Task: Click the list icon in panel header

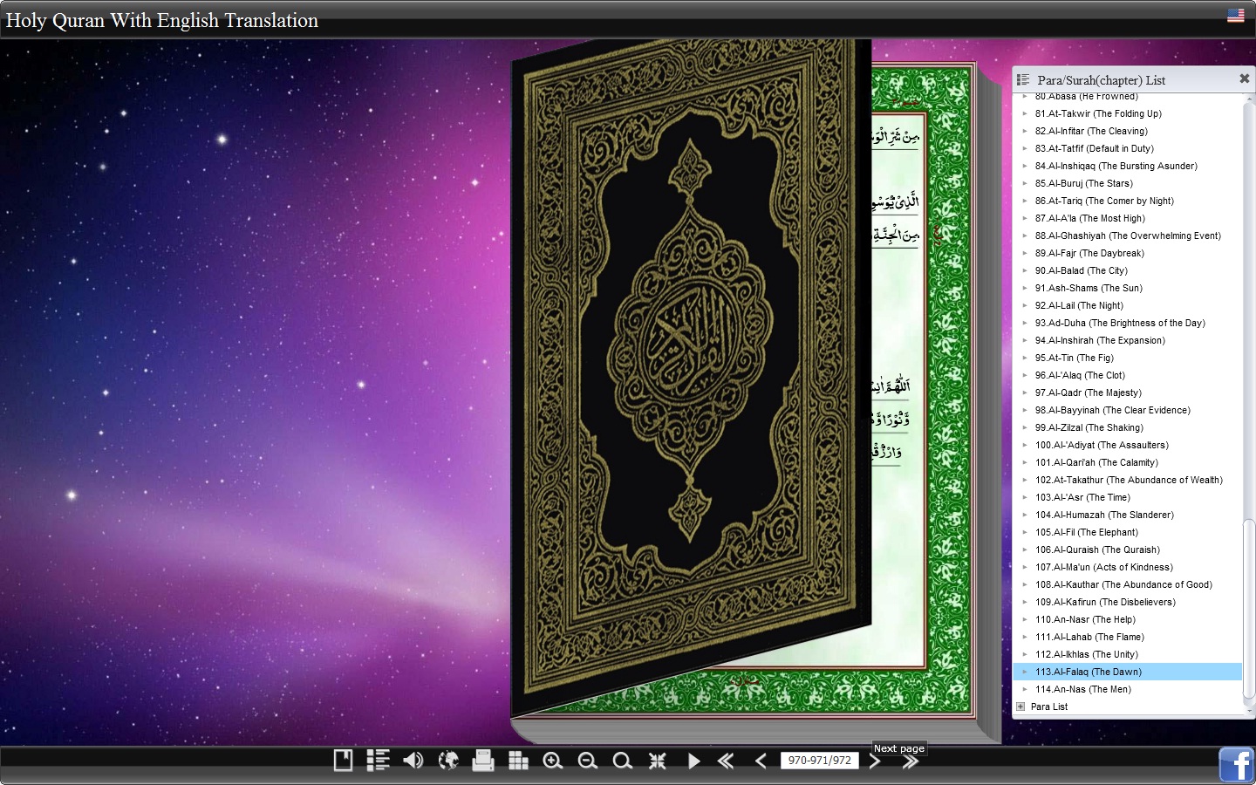Action: pos(1023,79)
